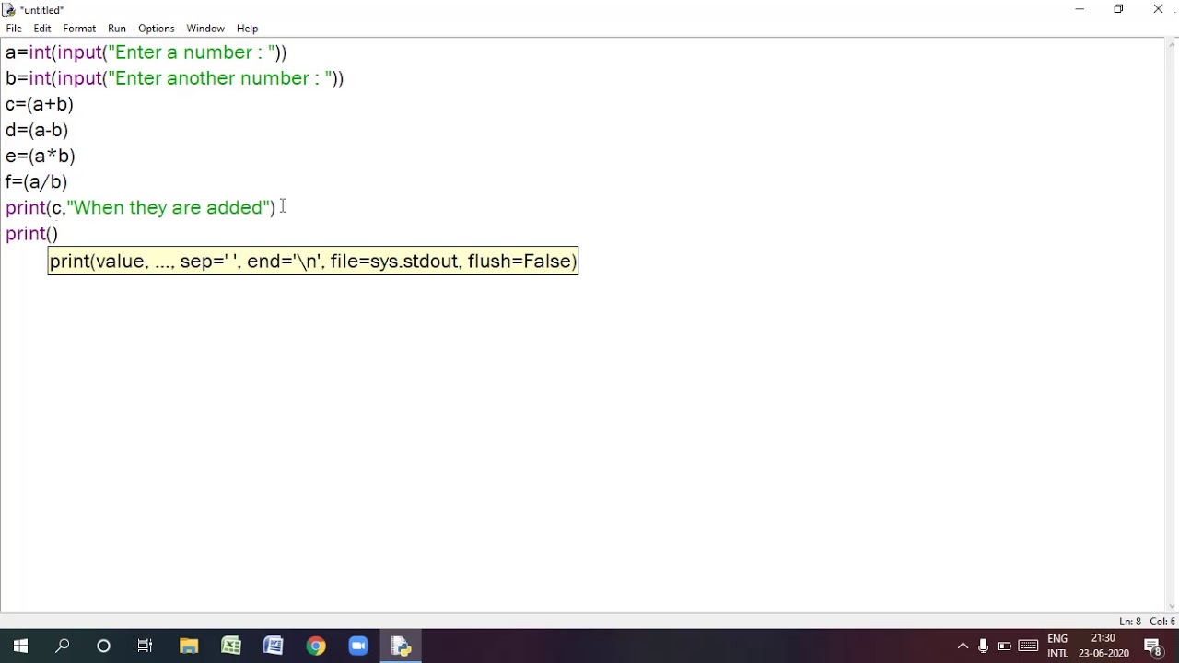Screen dimensions: 1179x663
Task: Click IDLE Python icon in title bar
Action: coord(9,9)
